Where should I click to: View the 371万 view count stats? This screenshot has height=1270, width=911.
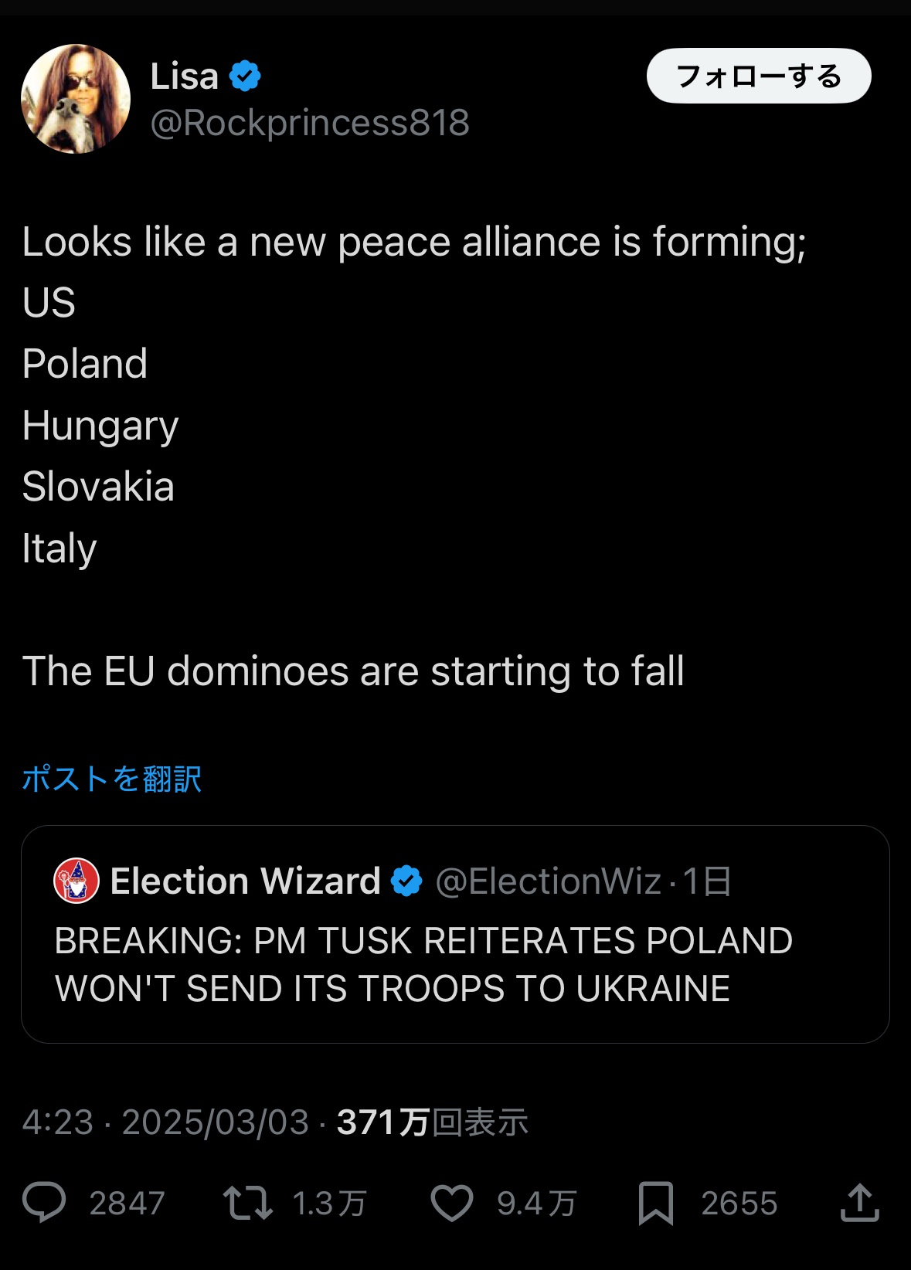point(433,1122)
